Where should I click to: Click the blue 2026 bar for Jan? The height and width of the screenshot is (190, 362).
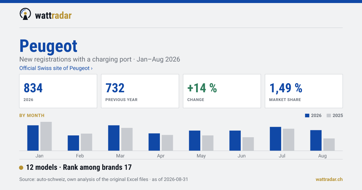click(33, 138)
